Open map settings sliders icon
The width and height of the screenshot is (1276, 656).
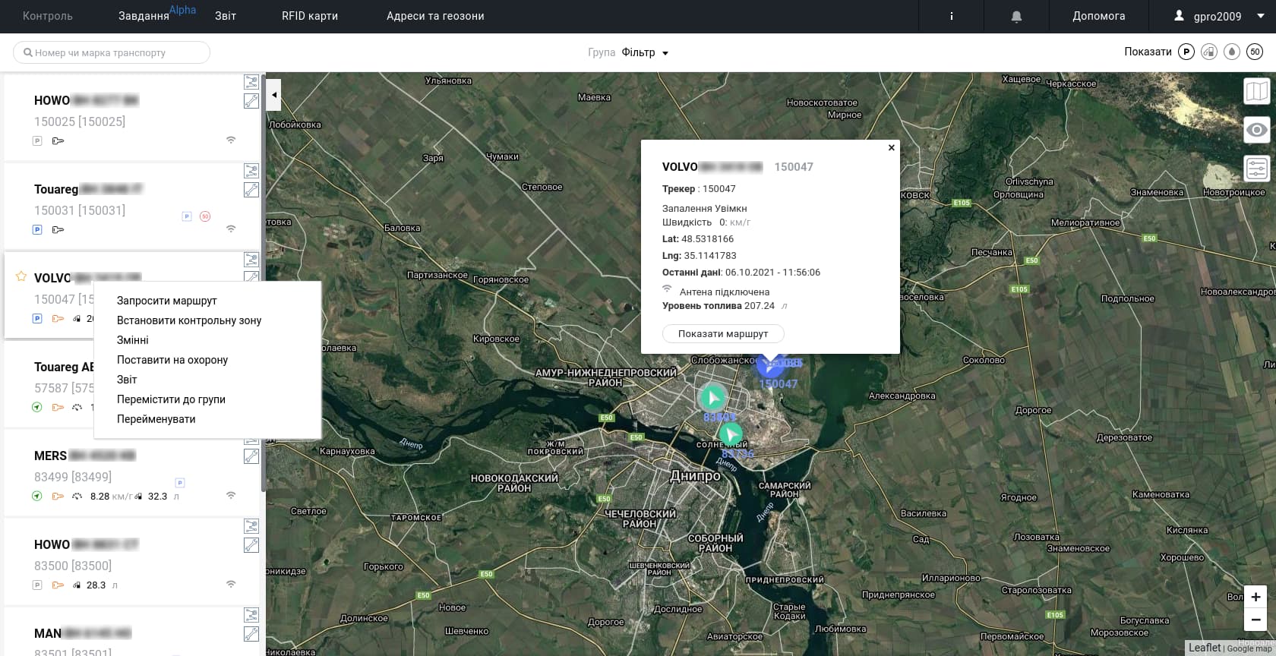1257,168
